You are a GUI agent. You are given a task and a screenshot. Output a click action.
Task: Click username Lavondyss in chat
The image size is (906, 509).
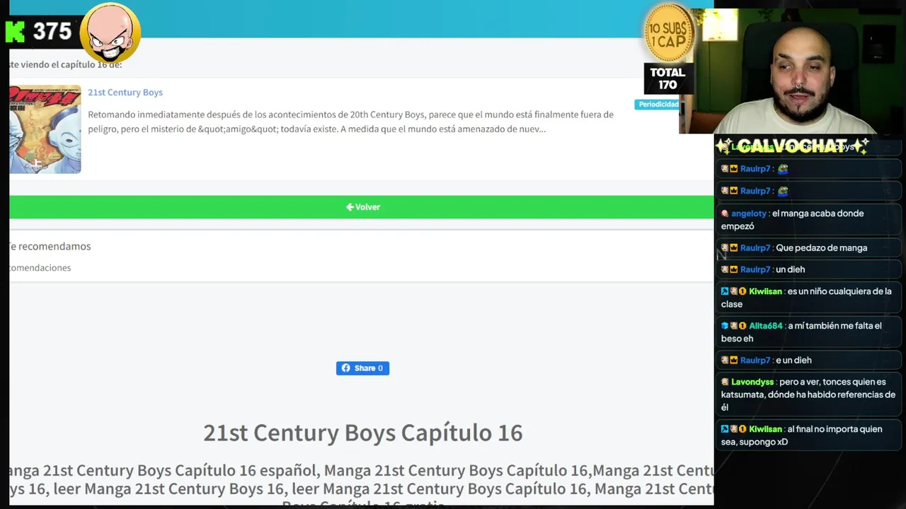[x=752, y=382]
